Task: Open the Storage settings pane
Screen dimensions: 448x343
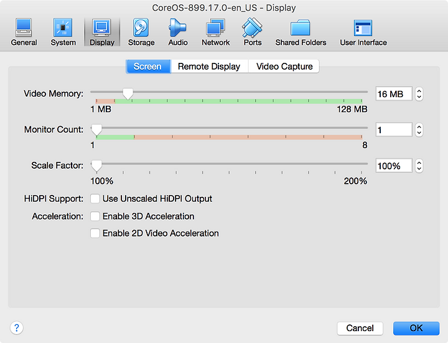Action: (141, 32)
